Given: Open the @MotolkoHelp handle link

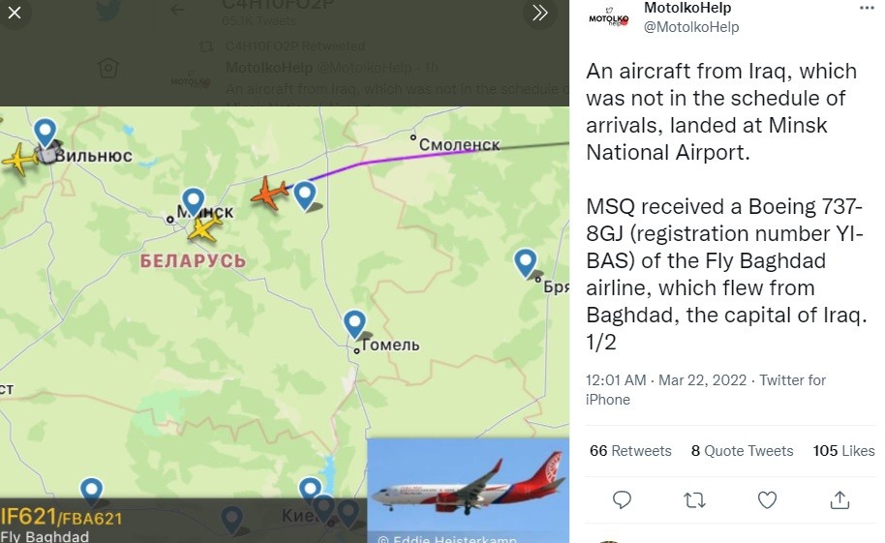Looking at the screenshot, I should pos(690,27).
